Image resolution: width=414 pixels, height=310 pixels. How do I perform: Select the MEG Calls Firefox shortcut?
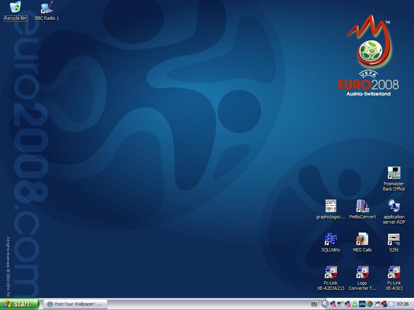[362, 243]
